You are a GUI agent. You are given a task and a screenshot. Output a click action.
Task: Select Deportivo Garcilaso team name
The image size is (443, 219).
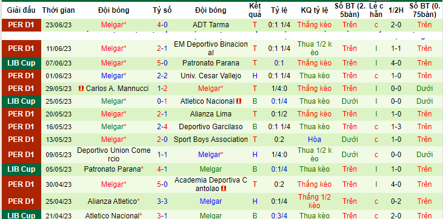[211, 127]
